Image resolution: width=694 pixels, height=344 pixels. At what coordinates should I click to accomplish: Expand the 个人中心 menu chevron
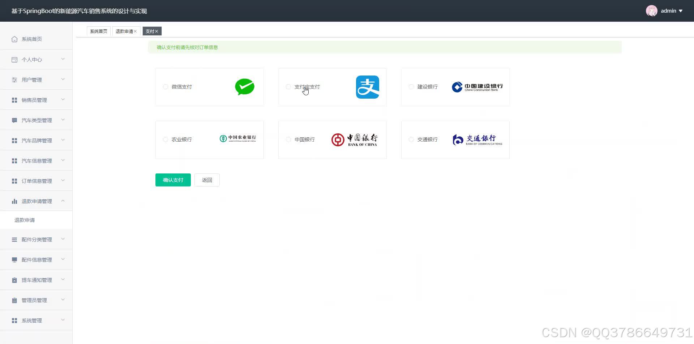click(63, 59)
